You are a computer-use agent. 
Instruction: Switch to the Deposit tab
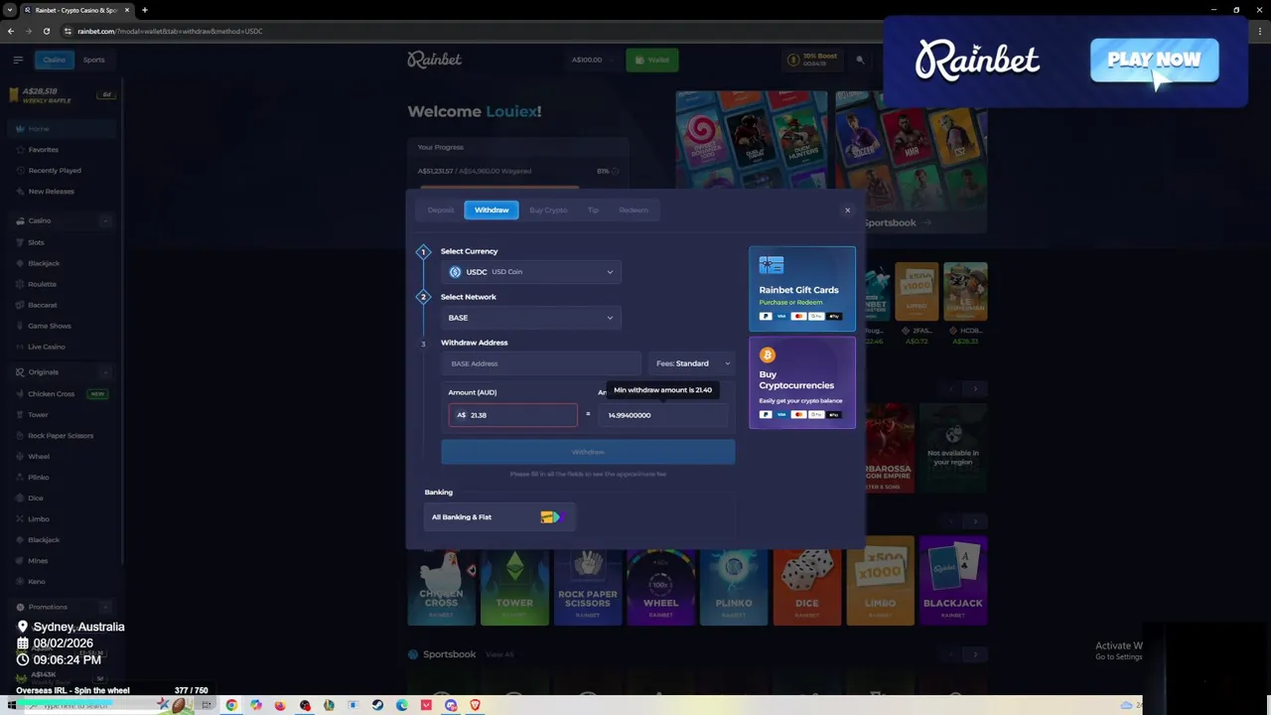(x=441, y=210)
